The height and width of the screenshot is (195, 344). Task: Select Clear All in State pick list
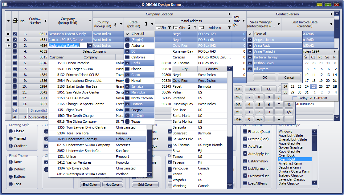(x=137, y=34)
